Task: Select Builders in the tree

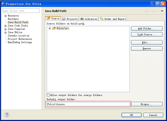Action: coord(13,19)
